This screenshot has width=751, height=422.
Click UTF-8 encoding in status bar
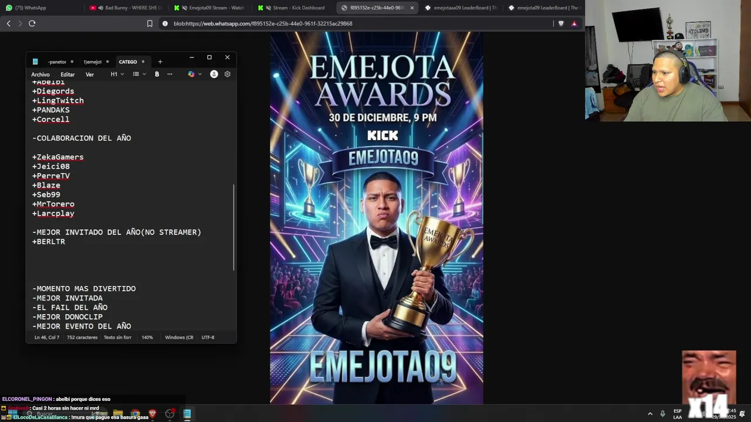coord(208,338)
